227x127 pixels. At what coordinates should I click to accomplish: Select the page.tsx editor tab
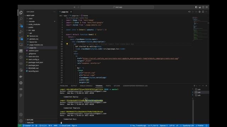pos(65,12)
